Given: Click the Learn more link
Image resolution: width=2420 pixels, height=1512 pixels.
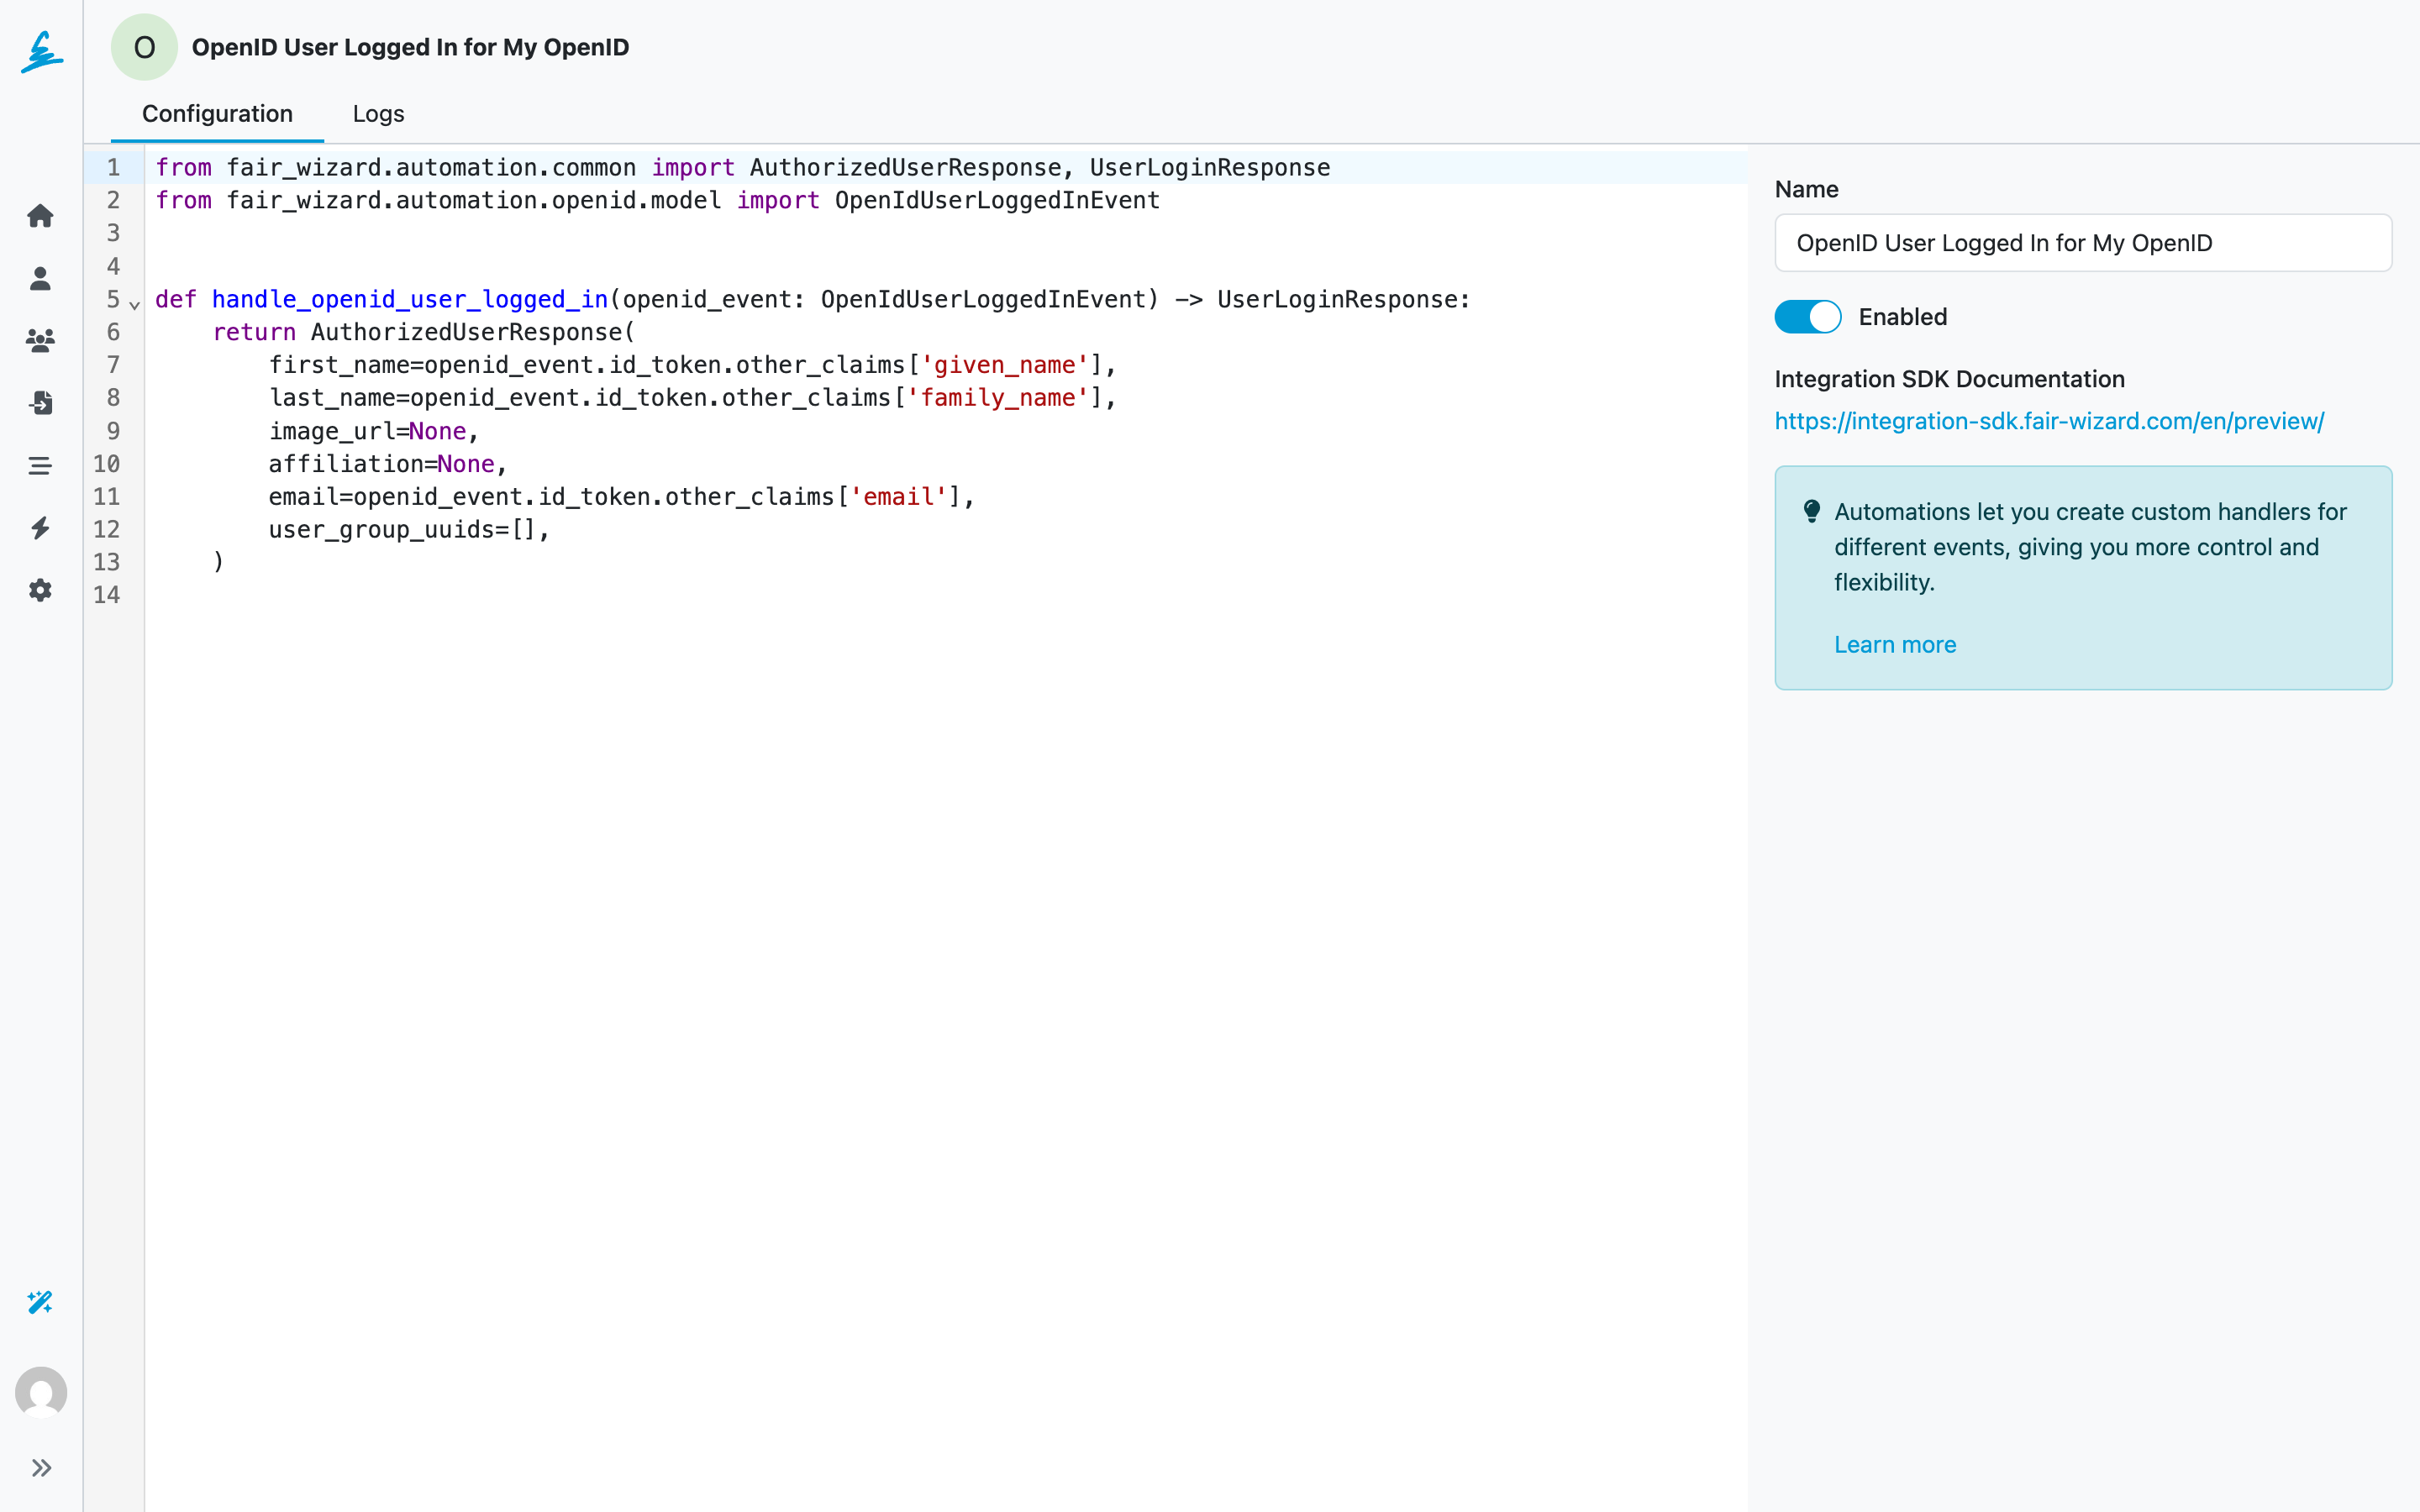Looking at the screenshot, I should coord(1895,645).
